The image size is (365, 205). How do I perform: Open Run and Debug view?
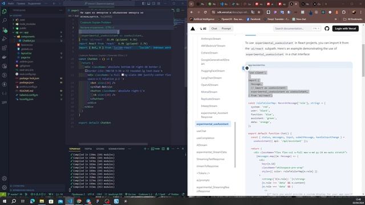[4, 39]
